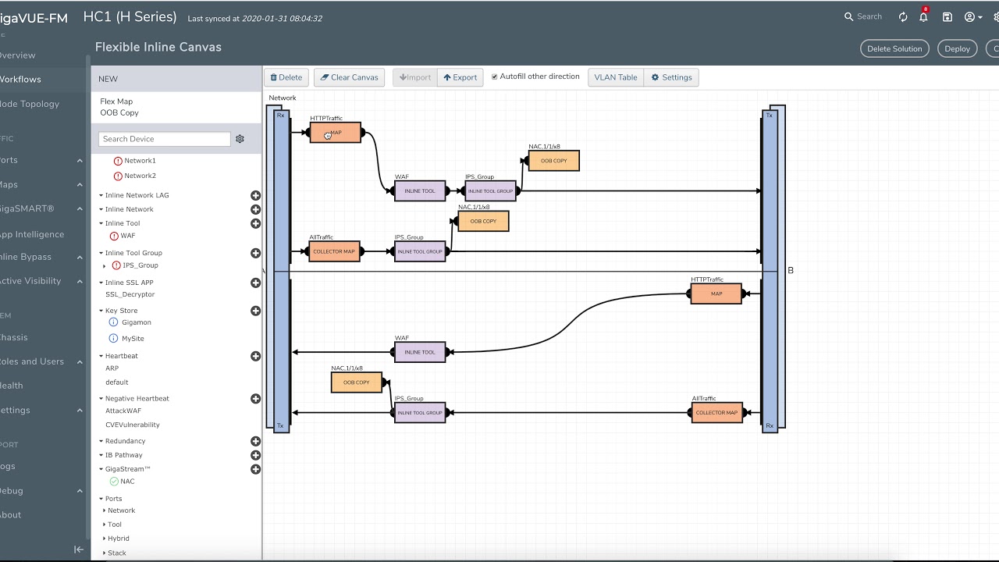Select the top HTTPTraffic MAP node
This screenshot has height=562, width=999.
336,133
